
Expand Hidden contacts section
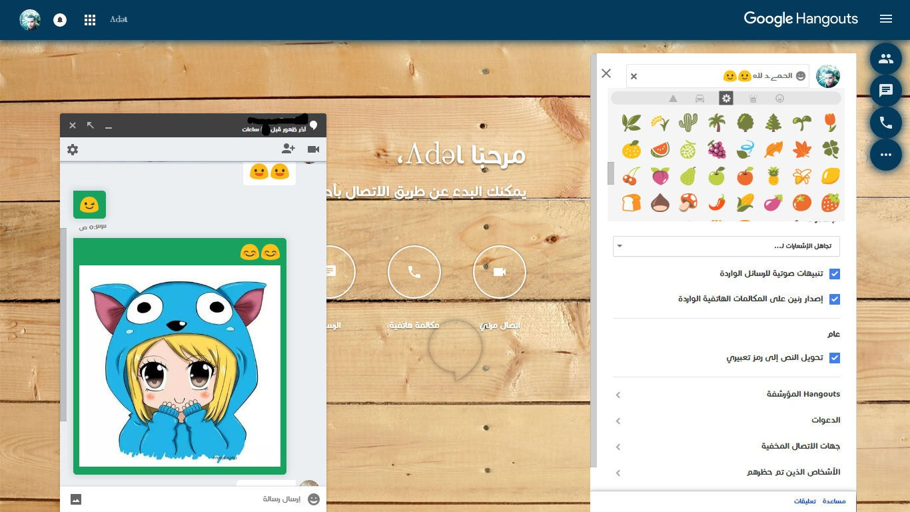click(726, 446)
